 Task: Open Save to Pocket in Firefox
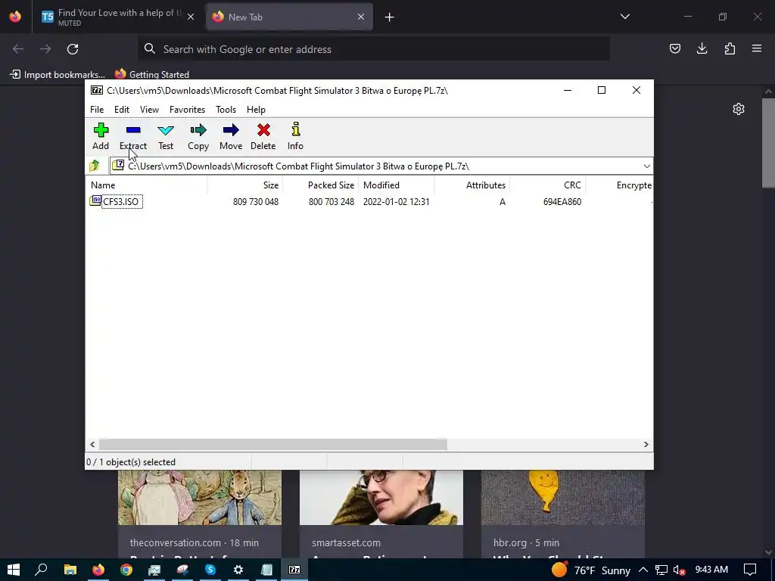[675, 48]
